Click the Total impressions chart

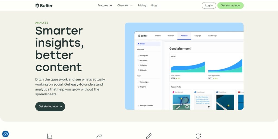(225, 66)
